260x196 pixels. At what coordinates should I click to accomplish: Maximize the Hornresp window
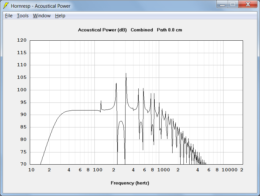tap(233, 4)
